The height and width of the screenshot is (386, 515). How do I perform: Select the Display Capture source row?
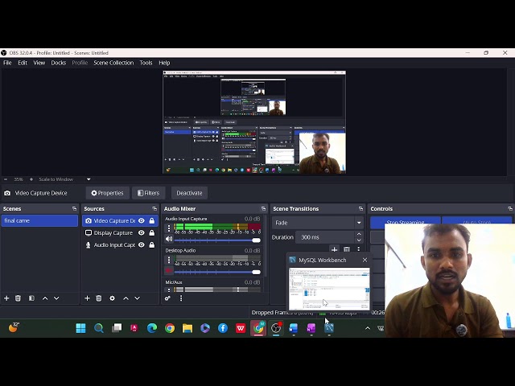pyautogui.click(x=120, y=232)
